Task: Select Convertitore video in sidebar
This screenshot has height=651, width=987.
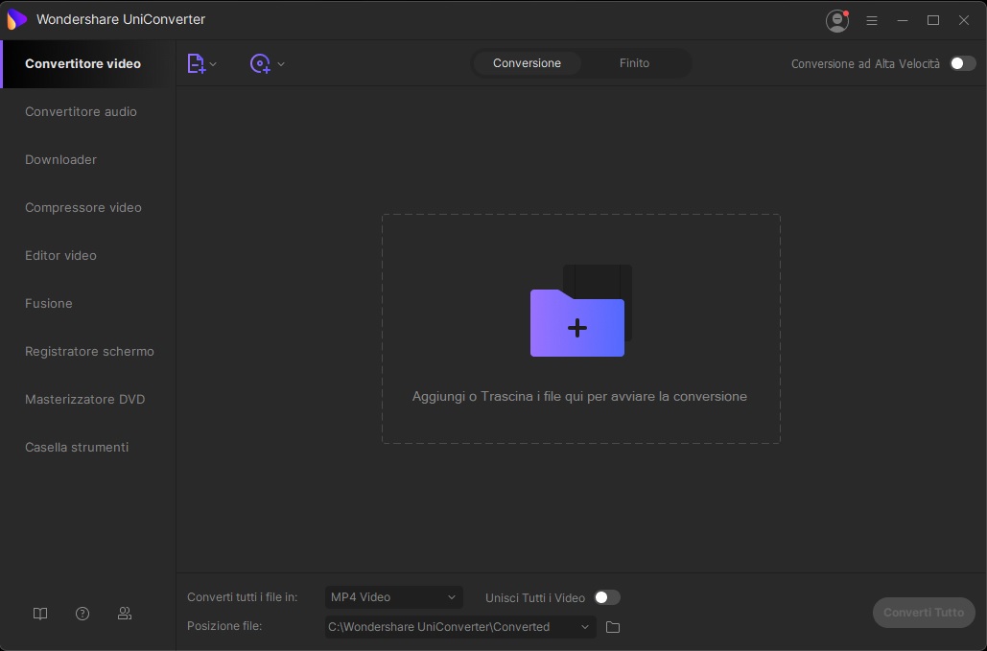Action: coord(89,63)
